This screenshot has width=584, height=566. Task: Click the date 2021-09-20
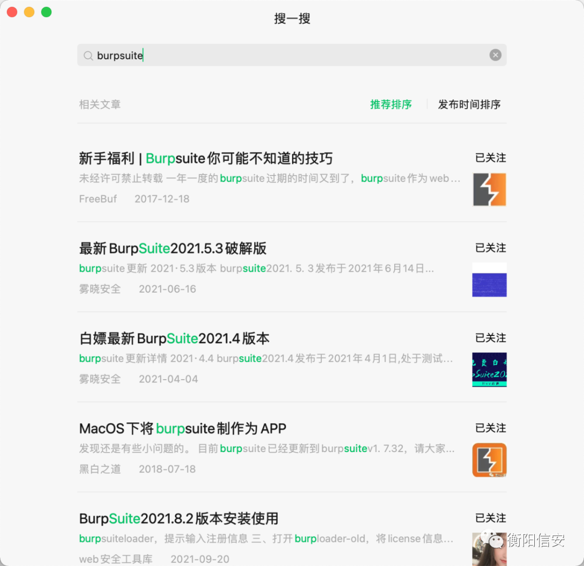(x=200, y=559)
